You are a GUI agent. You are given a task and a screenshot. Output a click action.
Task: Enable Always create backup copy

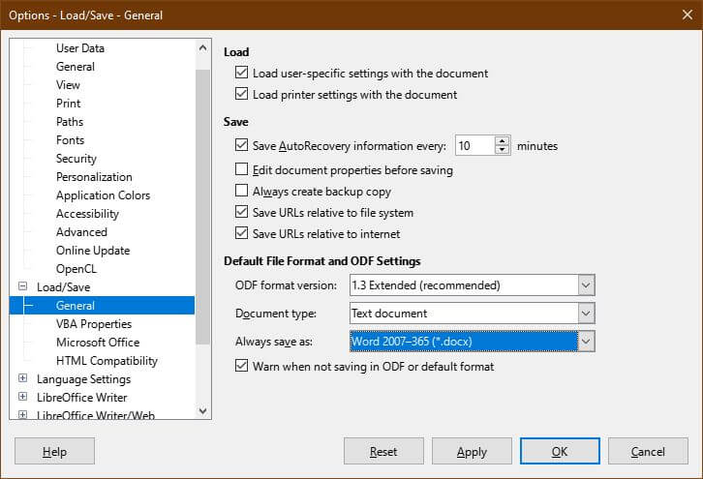click(x=242, y=192)
